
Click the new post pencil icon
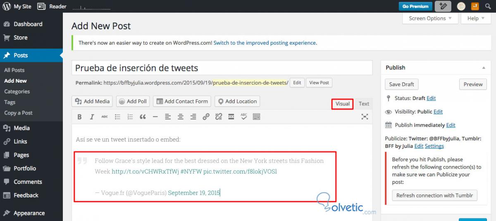443,6
